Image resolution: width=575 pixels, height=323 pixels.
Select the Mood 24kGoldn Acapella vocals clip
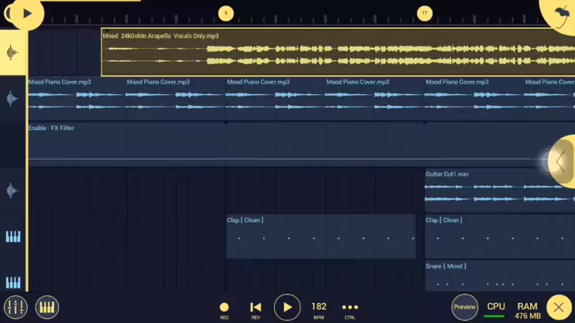337,52
